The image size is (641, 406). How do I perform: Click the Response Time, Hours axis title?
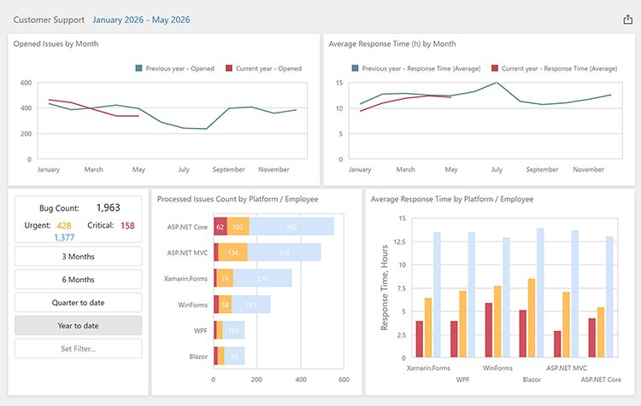(x=385, y=287)
